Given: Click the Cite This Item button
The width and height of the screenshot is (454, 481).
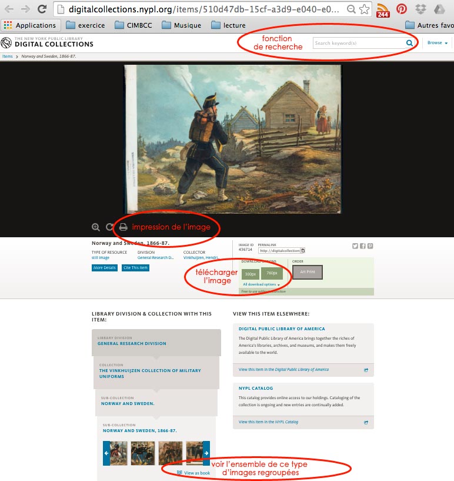Looking at the screenshot, I should coord(135,268).
